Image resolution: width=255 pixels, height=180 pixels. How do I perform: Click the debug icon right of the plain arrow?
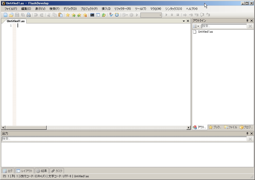[x=191, y=15]
